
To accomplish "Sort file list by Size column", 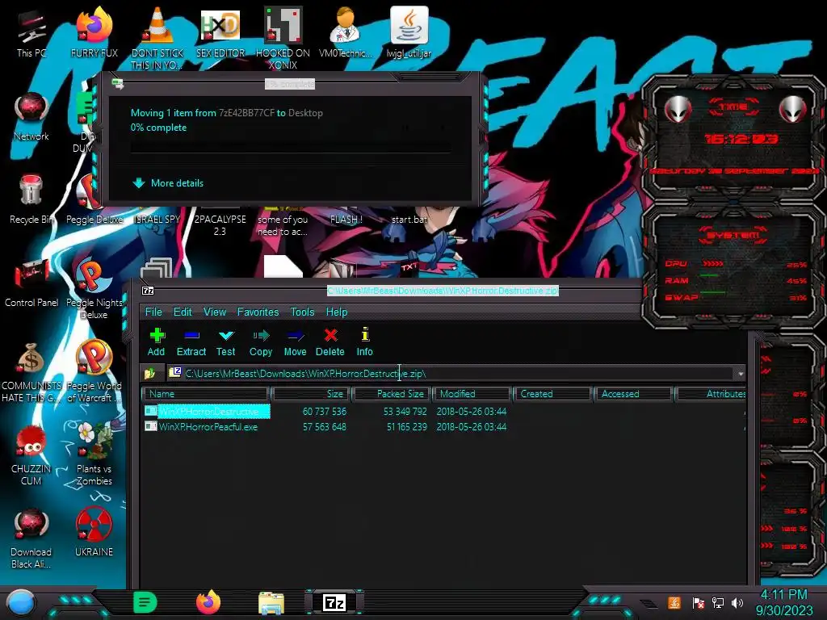I will pos(311,394).
